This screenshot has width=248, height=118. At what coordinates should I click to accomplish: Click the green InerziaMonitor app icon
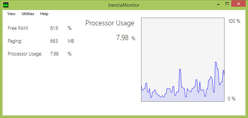tap(6, 5)
